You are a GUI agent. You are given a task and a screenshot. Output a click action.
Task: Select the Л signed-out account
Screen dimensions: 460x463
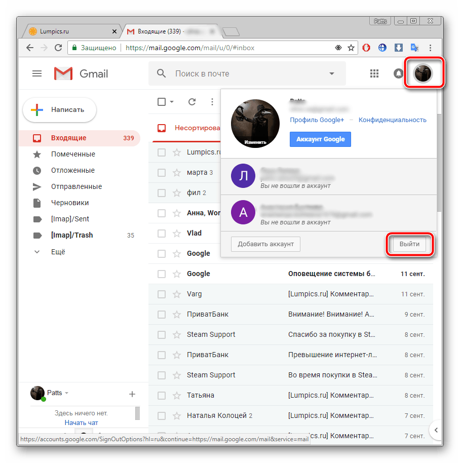329,176
